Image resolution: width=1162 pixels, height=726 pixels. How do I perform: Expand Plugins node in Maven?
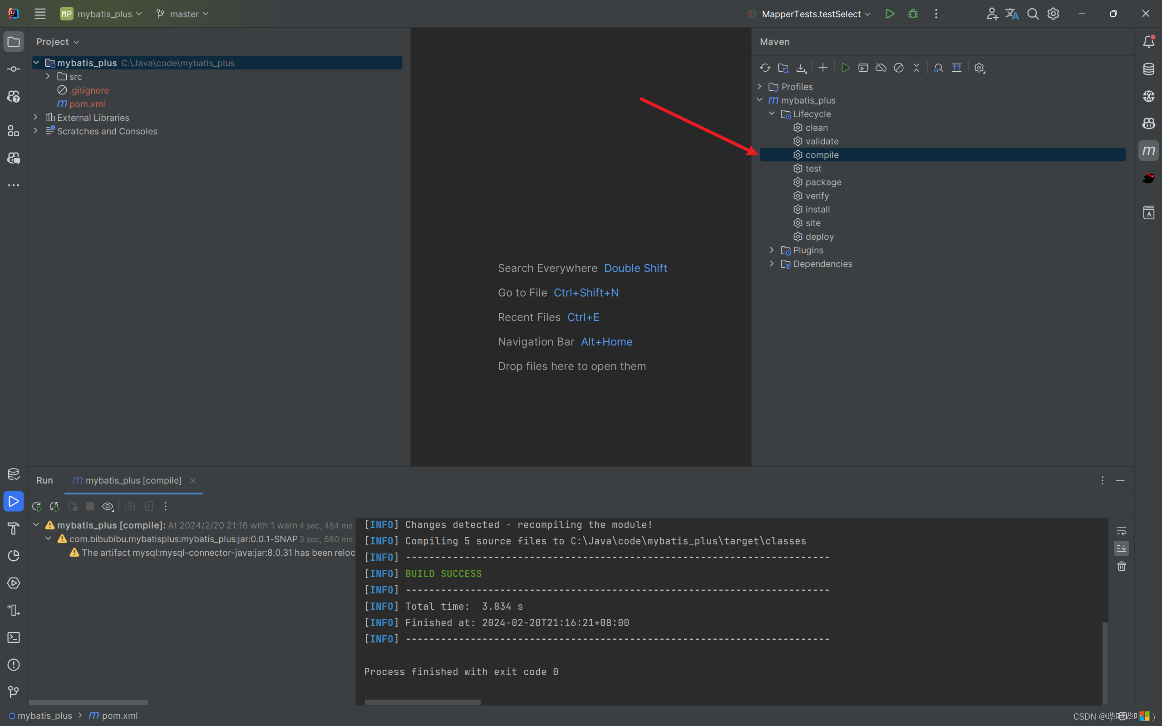(772, 250)
